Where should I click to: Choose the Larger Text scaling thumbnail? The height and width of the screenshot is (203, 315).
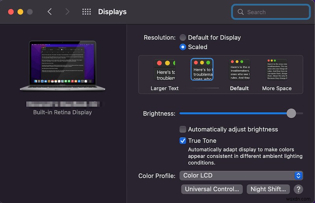pos(165,70)
